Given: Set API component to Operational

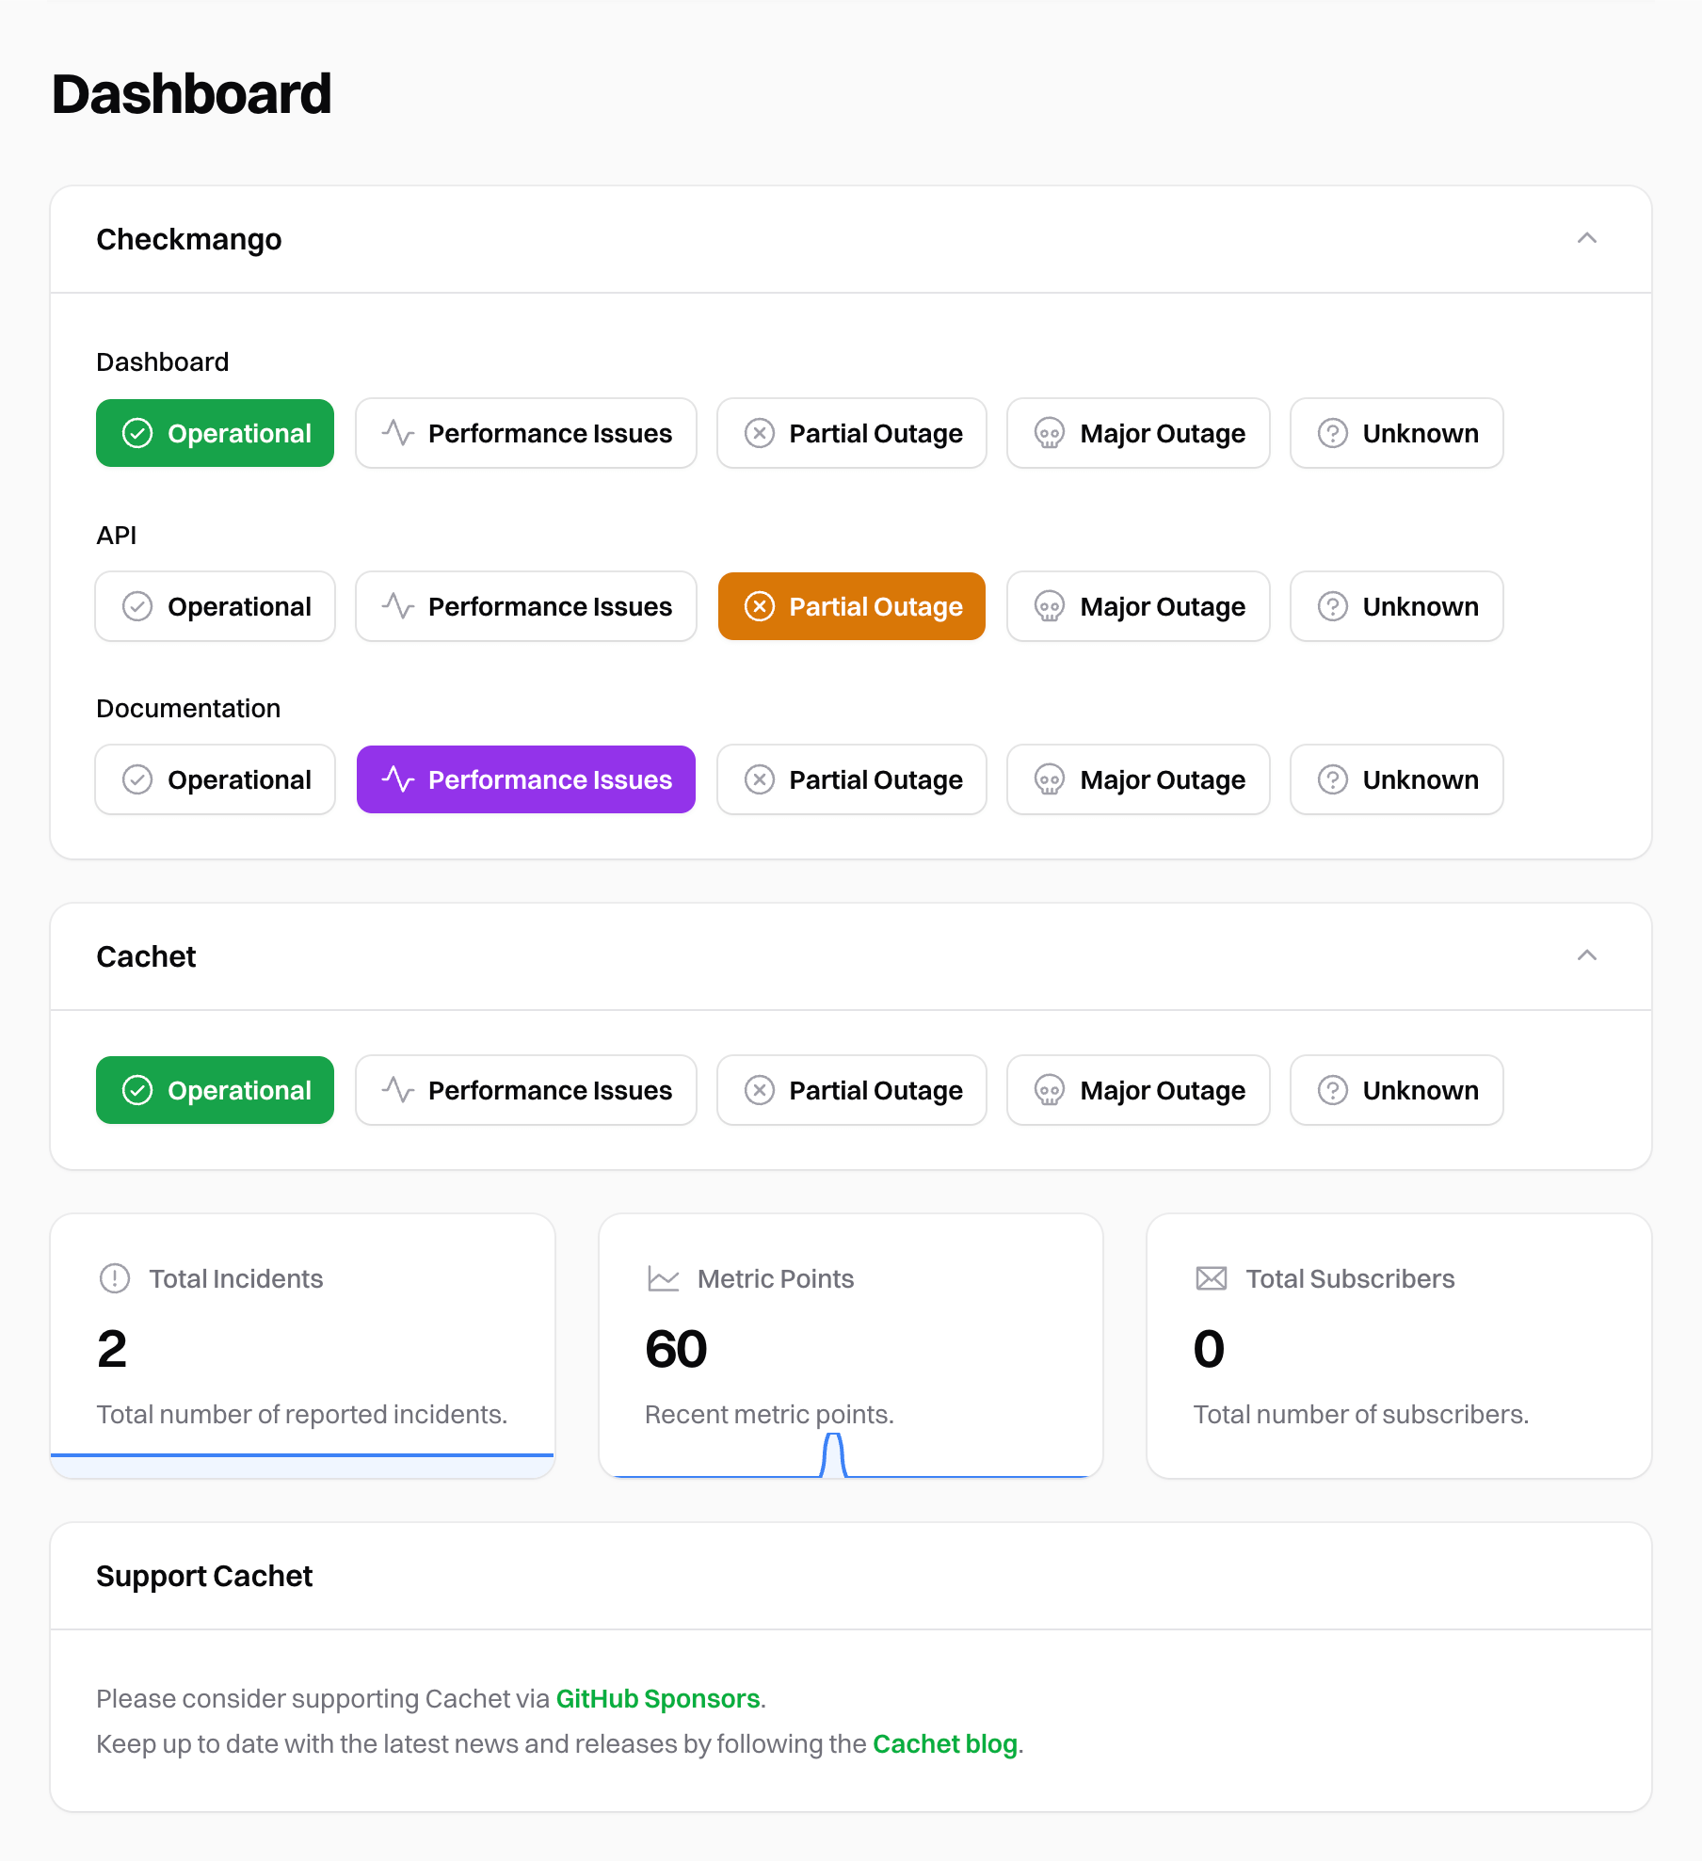Looking at the screenshot, I should [x=215, y=606].
